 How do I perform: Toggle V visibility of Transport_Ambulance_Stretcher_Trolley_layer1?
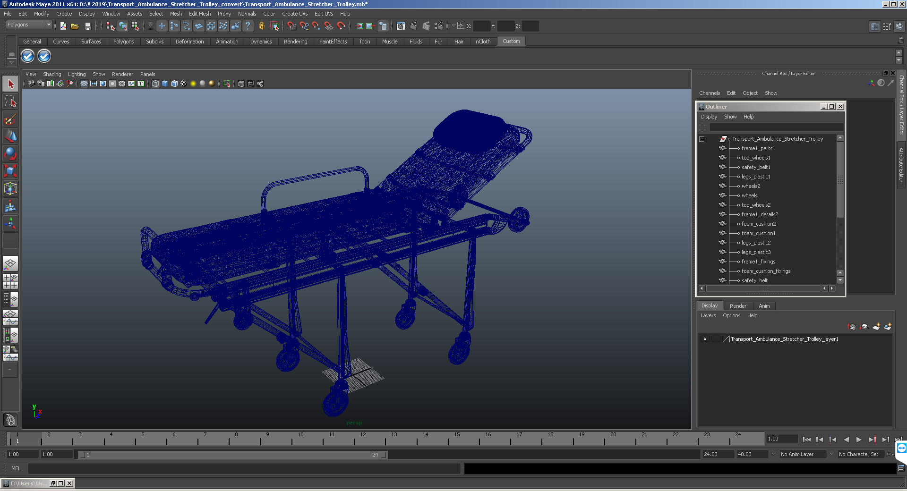tap(705, 339)
